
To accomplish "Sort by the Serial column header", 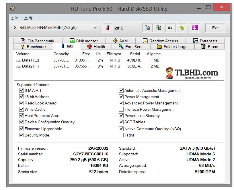I will pyautogui.click(x=135, y=54).
